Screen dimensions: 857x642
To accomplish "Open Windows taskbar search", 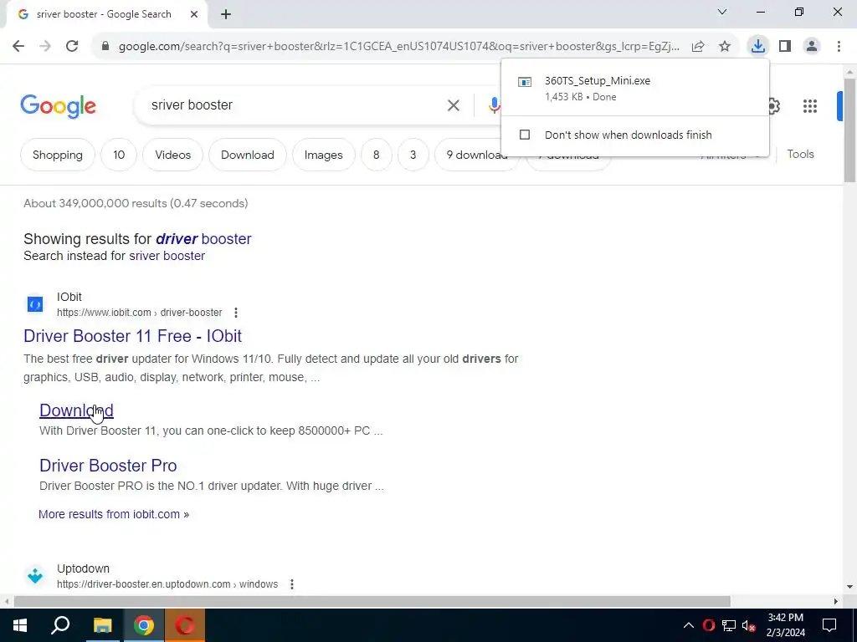I will (x=60, y=625).
